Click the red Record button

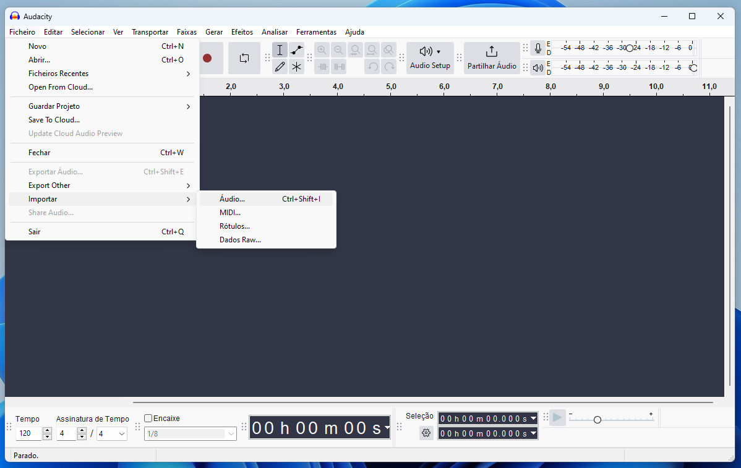[x=207, y=58]
